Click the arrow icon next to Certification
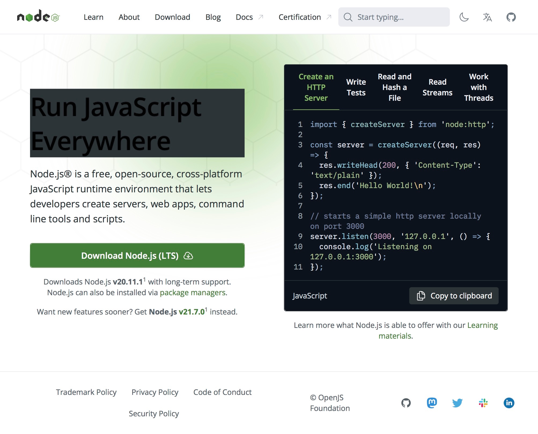 [329, 17]
